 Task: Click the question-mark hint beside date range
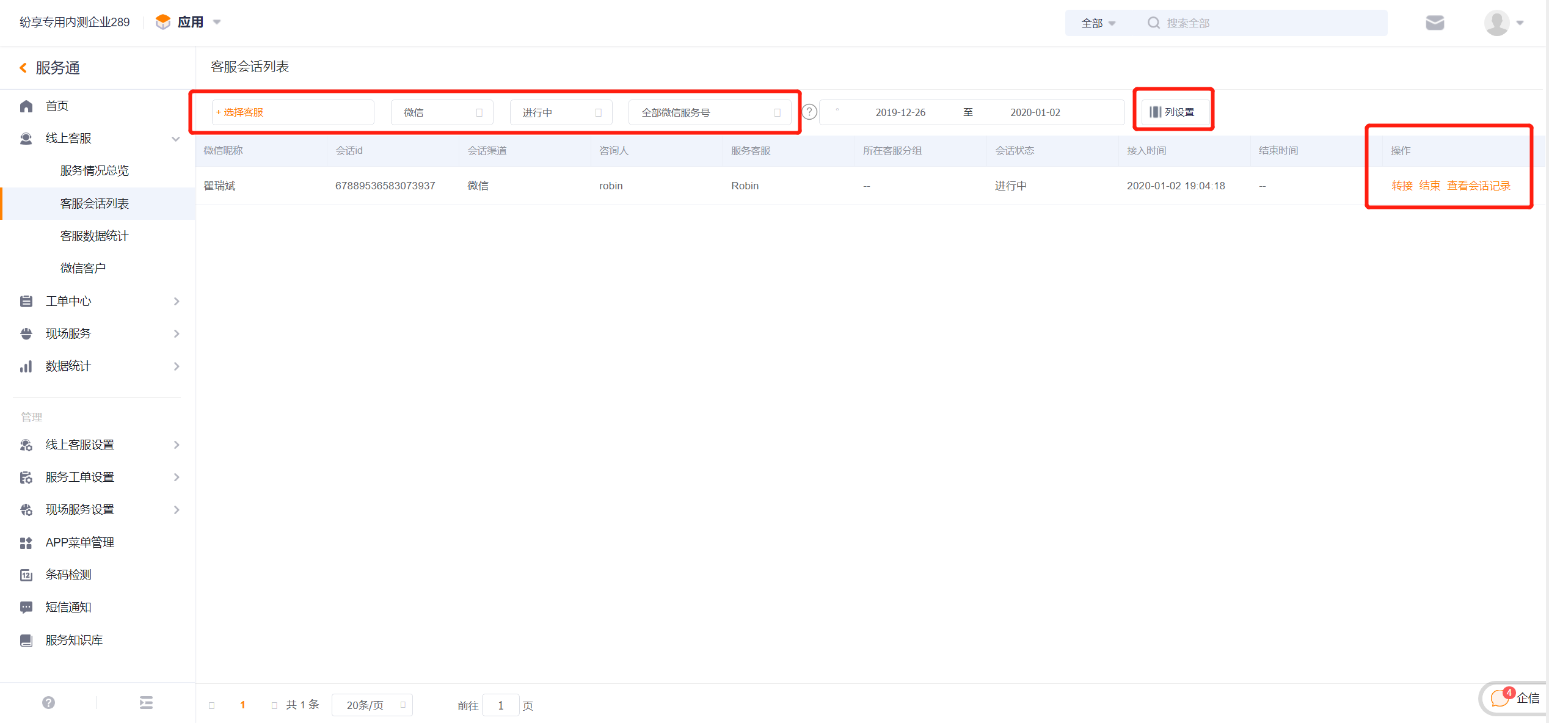coord(809,112)
